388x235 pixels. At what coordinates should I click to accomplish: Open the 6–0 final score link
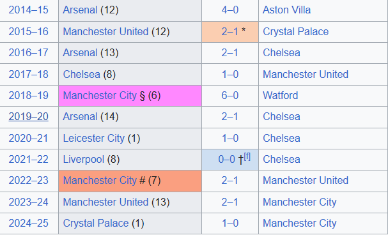[230, 95]
